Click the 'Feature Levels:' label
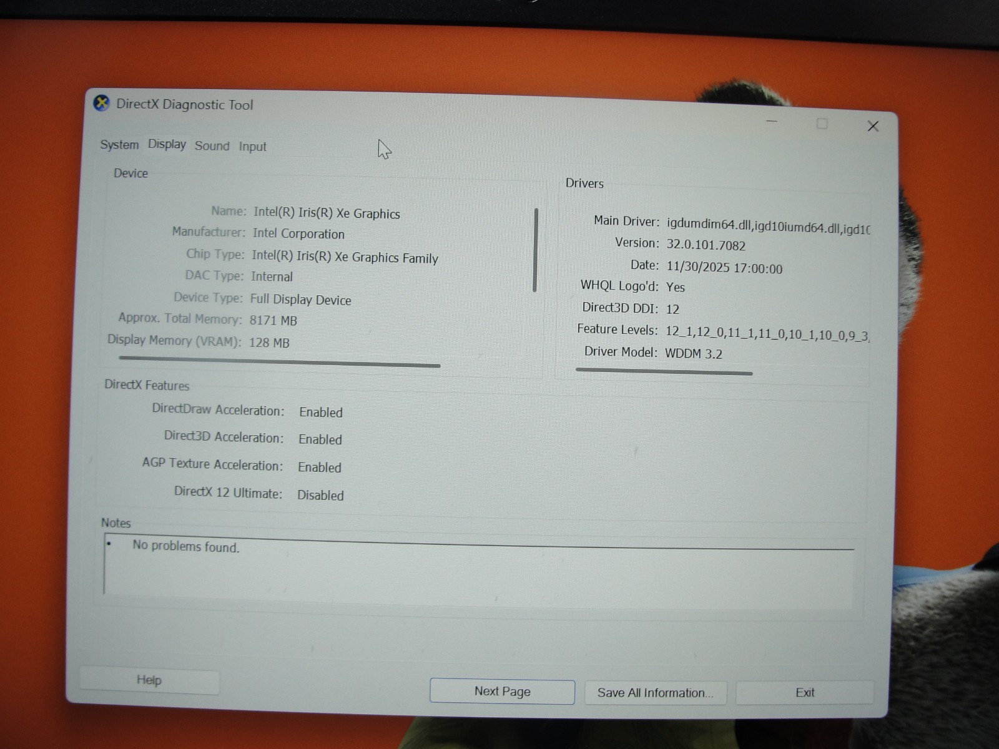The image size is (999, 749). 618,330
